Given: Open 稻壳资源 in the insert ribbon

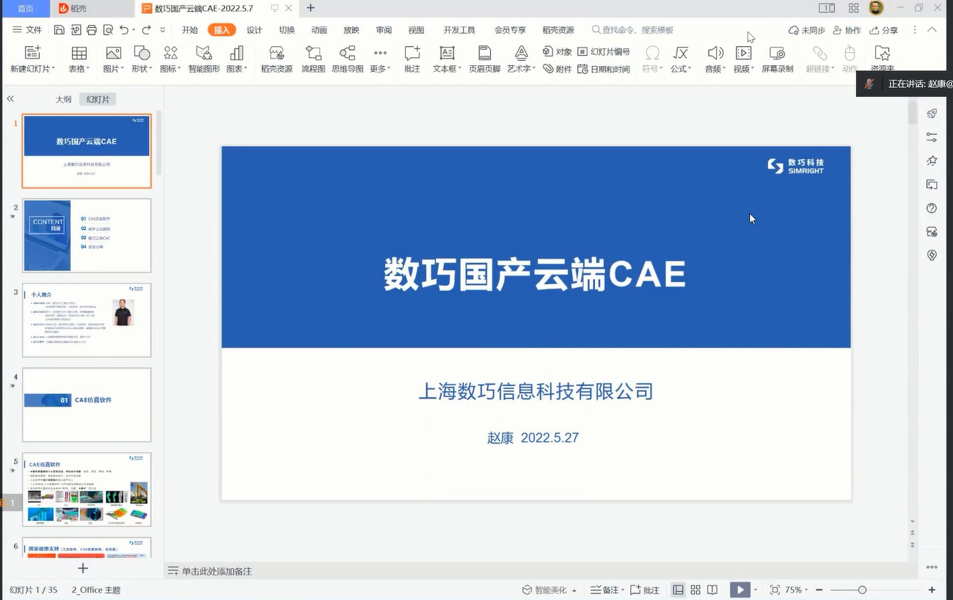Looking at the screenshot, I should click(277, 59).
